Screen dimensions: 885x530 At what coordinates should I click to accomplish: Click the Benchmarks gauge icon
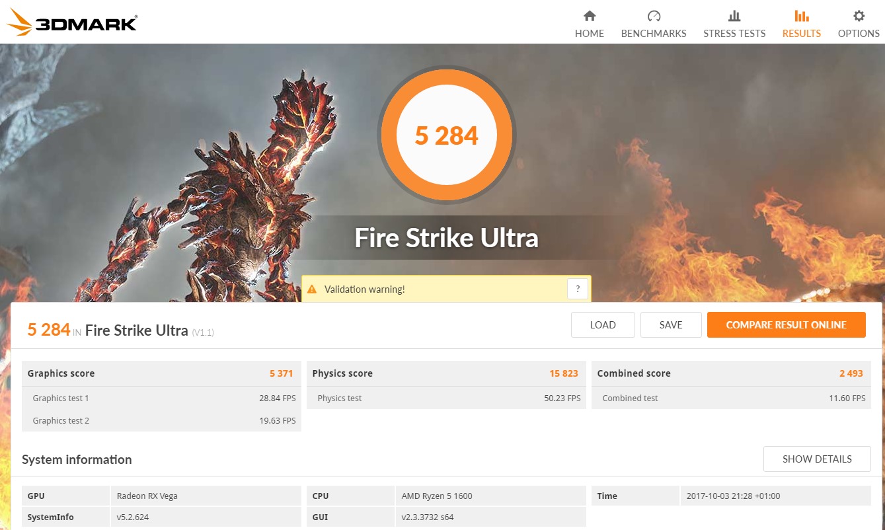coord(654,16)
